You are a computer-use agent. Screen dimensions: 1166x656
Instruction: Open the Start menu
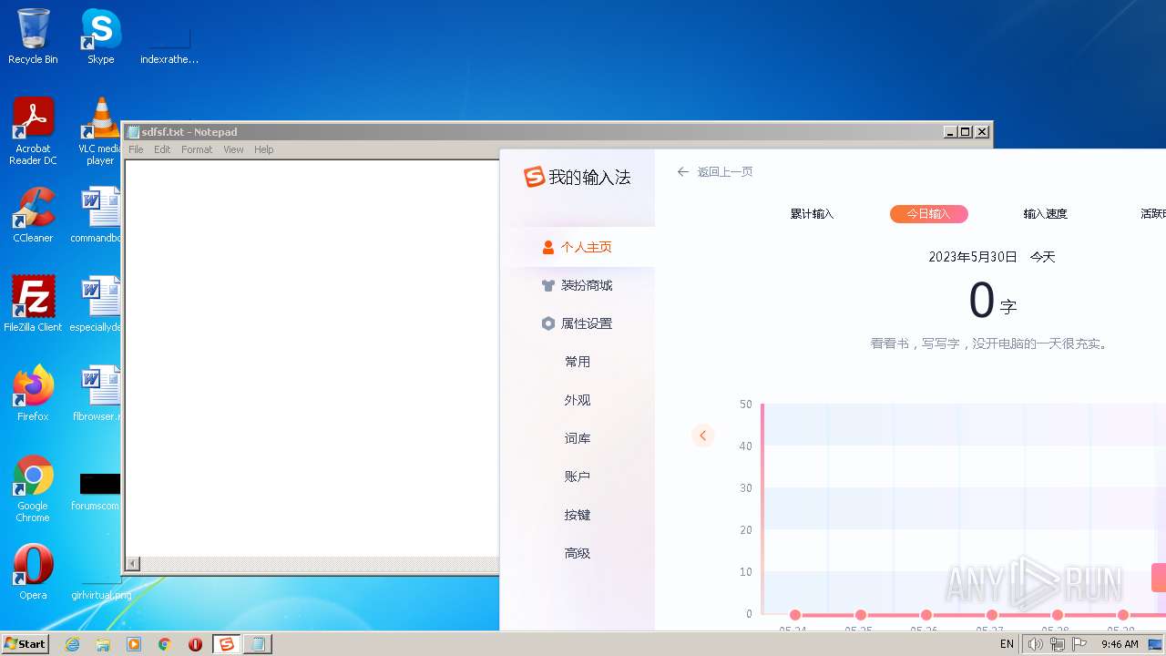[25, 644]
